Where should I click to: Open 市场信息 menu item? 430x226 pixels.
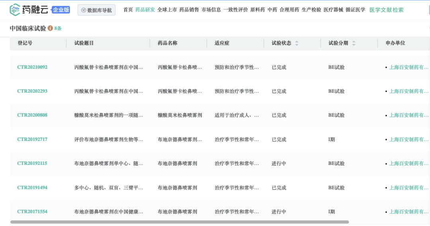pyautogui.click(x=211, y=10)
